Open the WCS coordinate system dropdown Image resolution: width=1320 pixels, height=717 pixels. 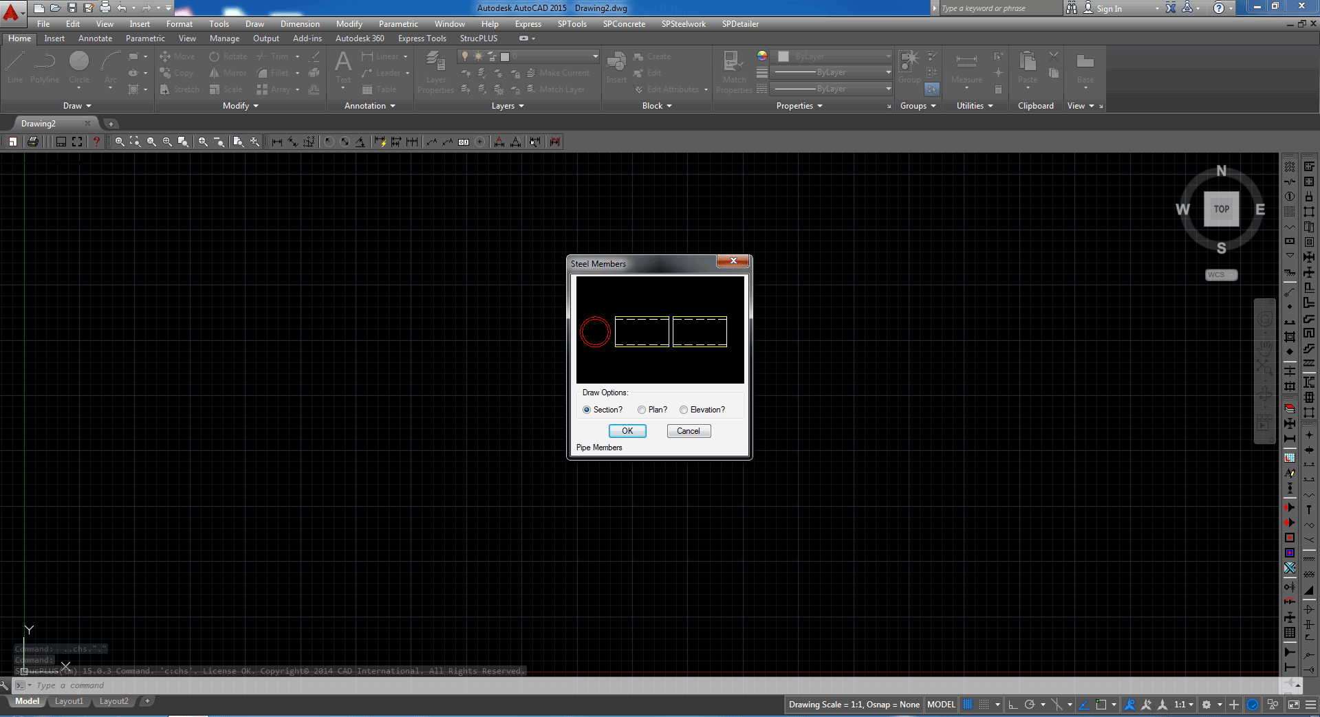coord(1221,275)
